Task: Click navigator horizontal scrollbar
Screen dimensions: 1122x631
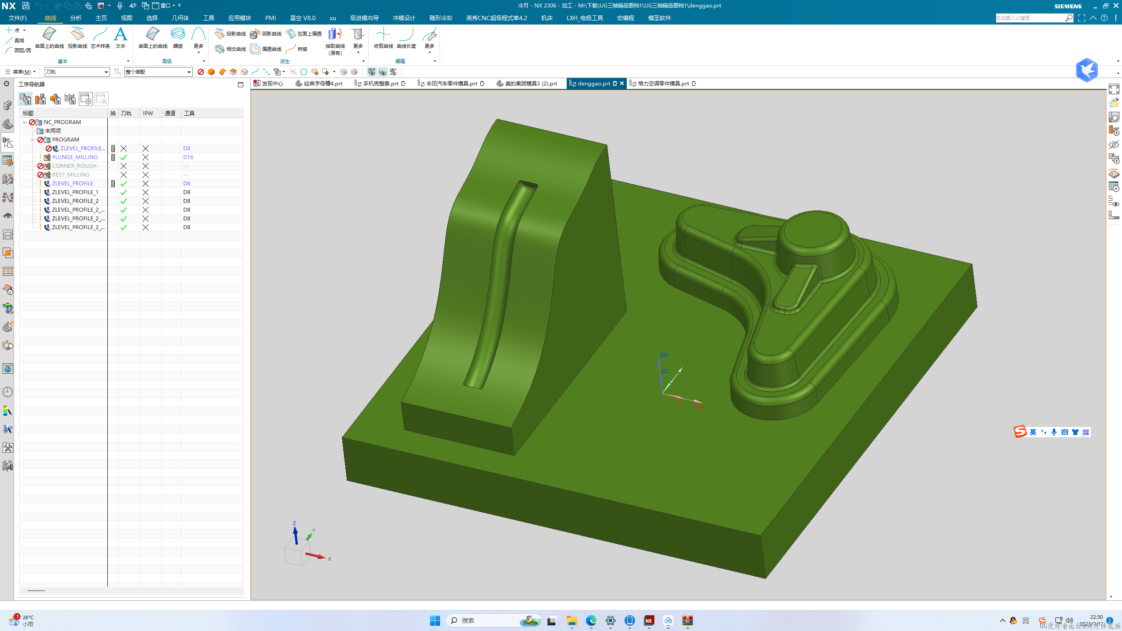Action: pos(37,591)
